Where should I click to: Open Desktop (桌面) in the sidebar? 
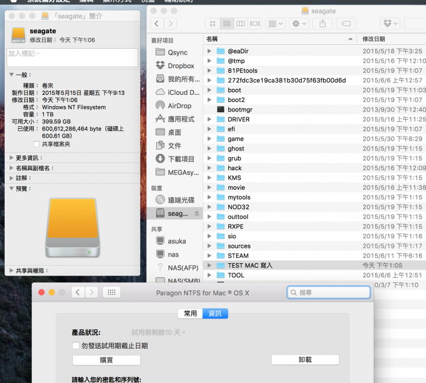pyautogui.click(x=175, y=132)
